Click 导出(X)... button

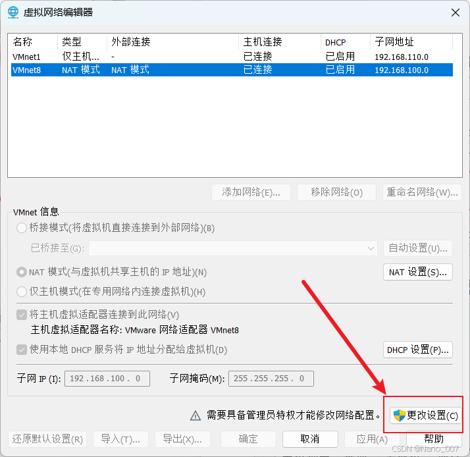(x=182, y=439)
